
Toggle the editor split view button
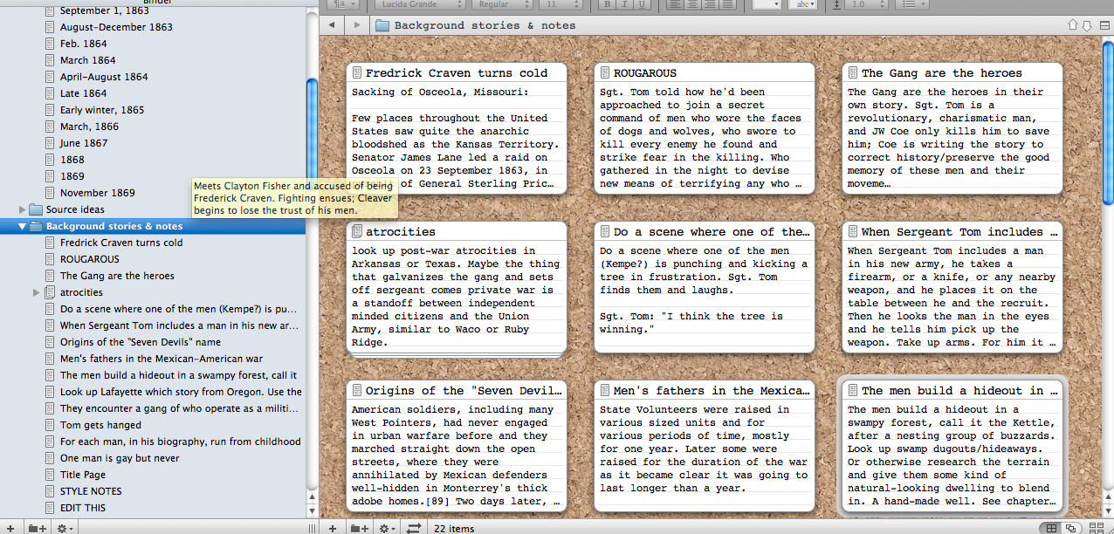(x=1103, y=25)
